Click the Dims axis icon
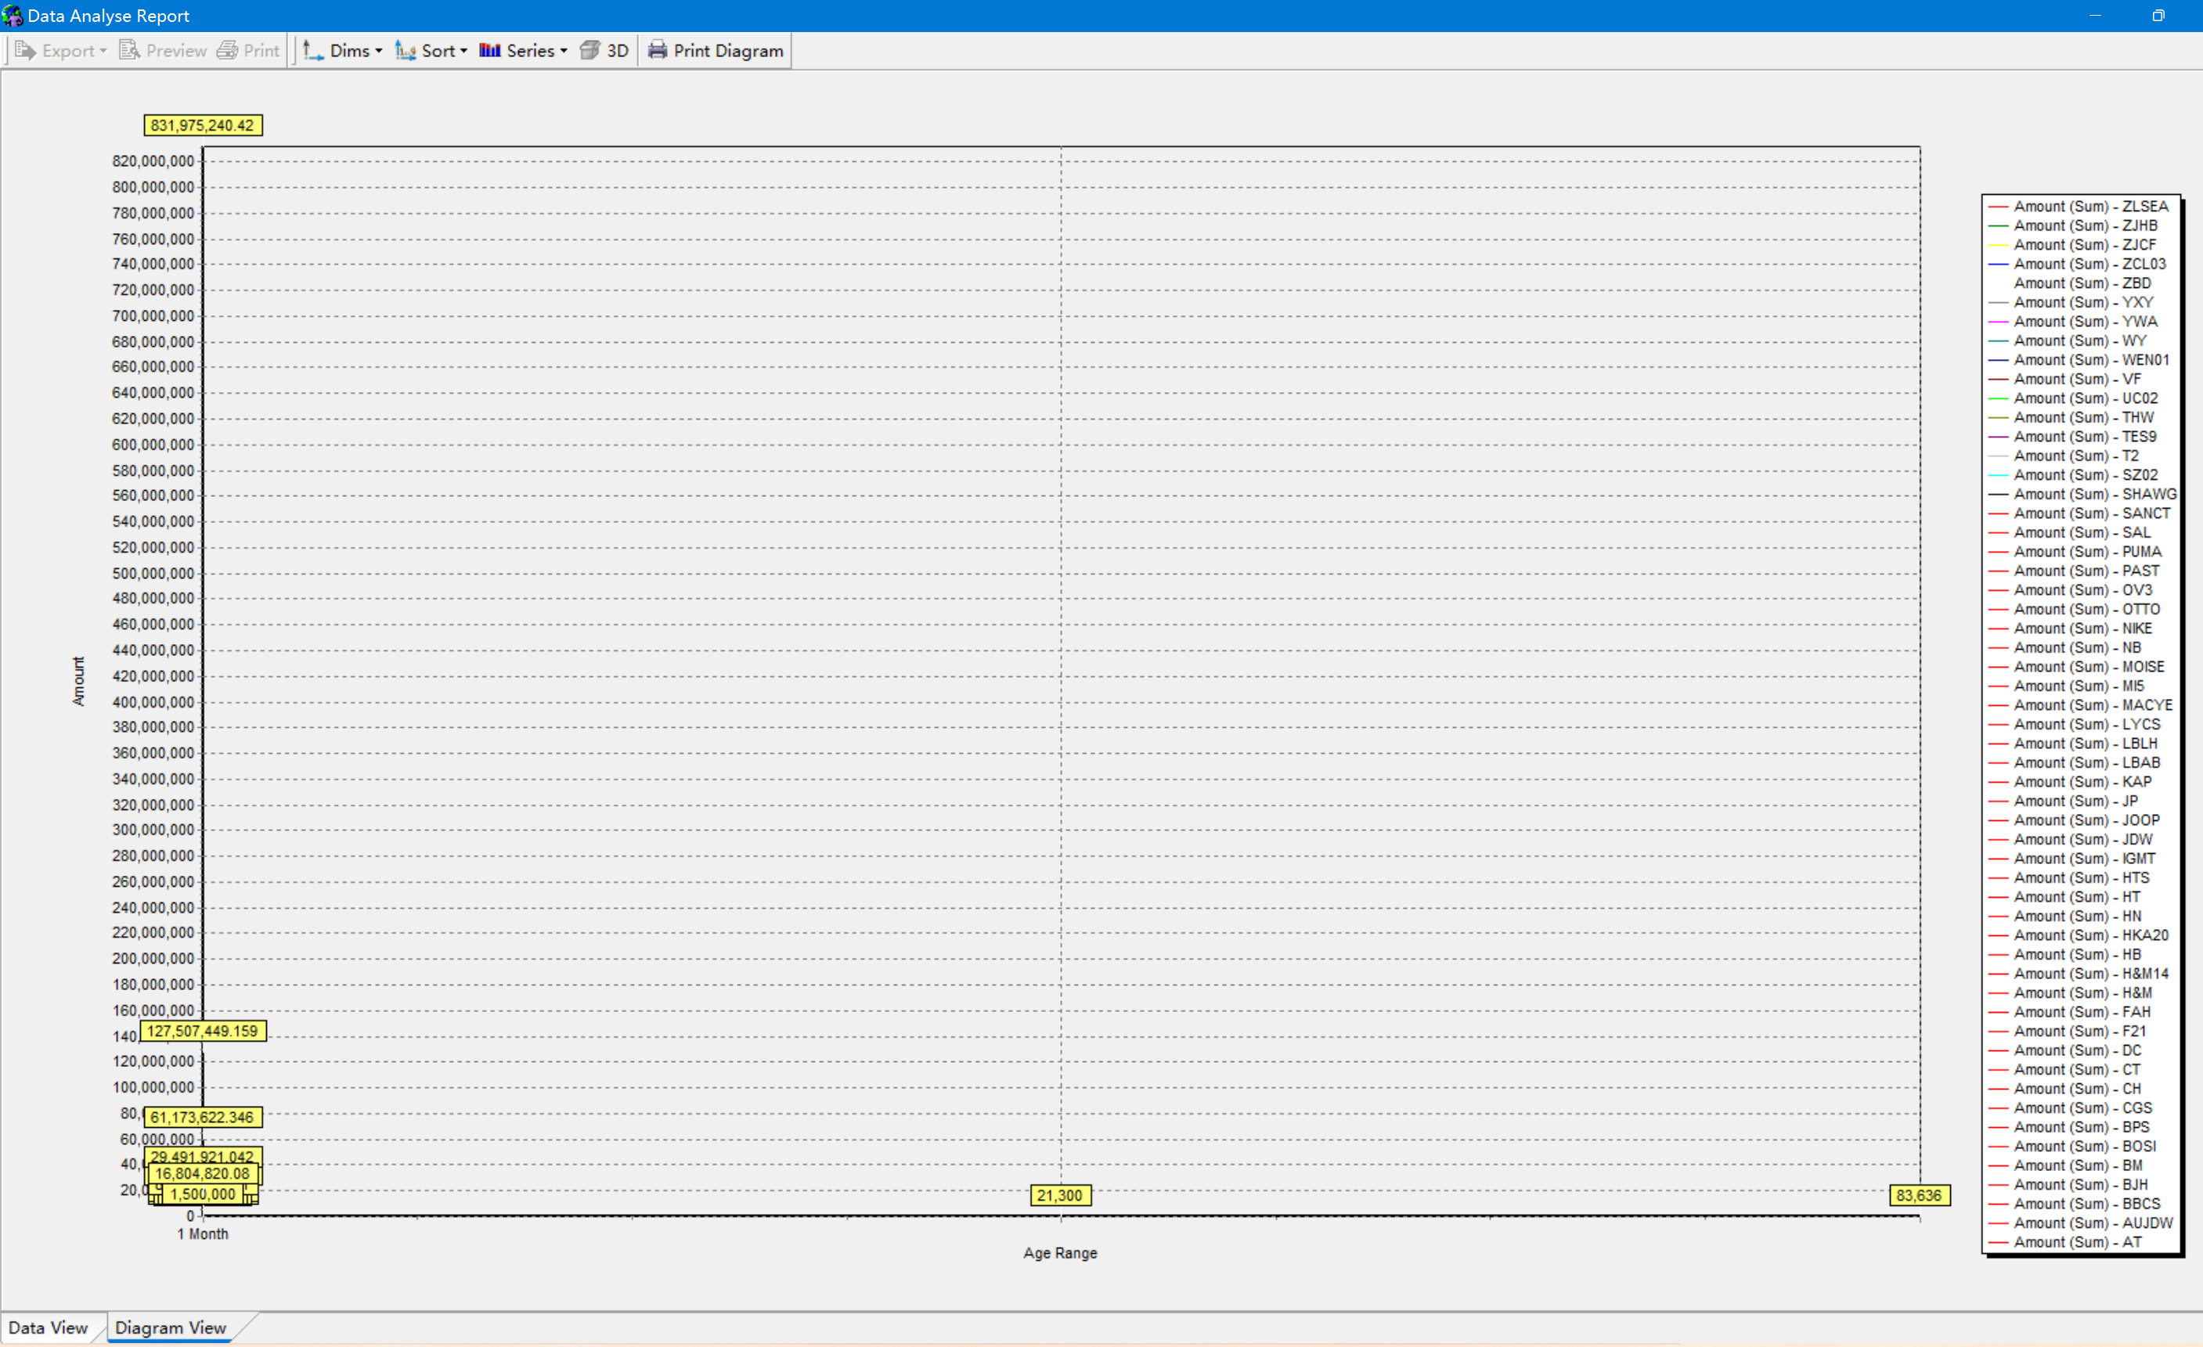 [x=313, y=51]
